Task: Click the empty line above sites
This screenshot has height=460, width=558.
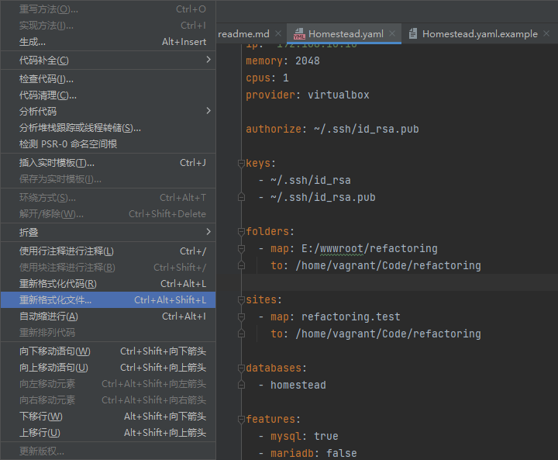Action: coord(387,283)
